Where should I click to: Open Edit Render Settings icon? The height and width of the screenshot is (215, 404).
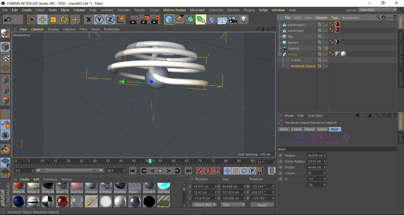point(156,20)
